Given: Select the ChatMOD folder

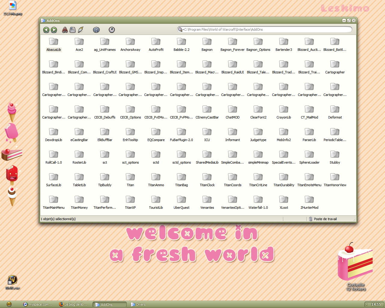Looking at the screenshot, I should point(233,112).
